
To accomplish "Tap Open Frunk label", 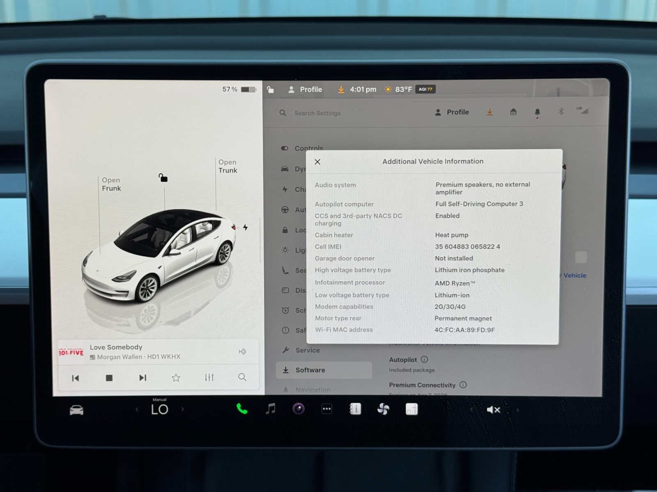I will 111,184.
